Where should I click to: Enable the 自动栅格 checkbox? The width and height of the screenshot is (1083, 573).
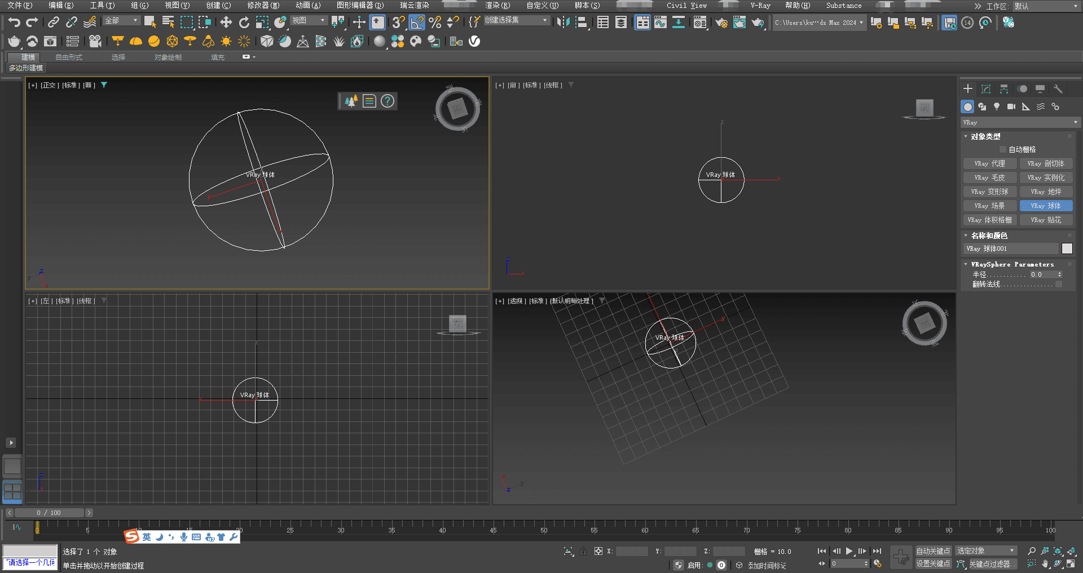[1002, 149]
